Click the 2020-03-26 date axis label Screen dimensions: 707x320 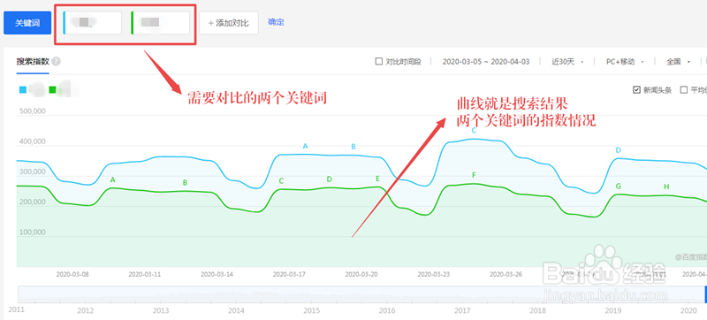click(506, 274)
